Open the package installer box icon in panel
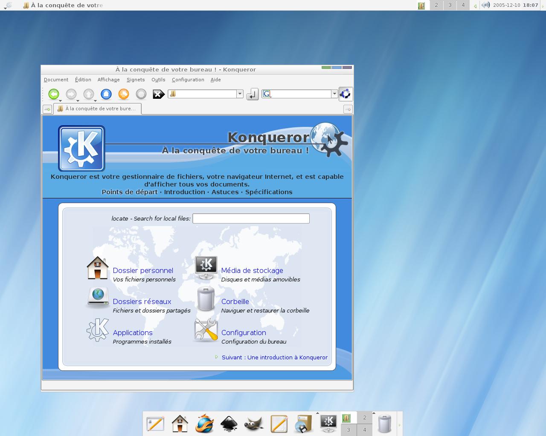Image resolution: width=546 pixels, height=436 pixels. (304, 424)
